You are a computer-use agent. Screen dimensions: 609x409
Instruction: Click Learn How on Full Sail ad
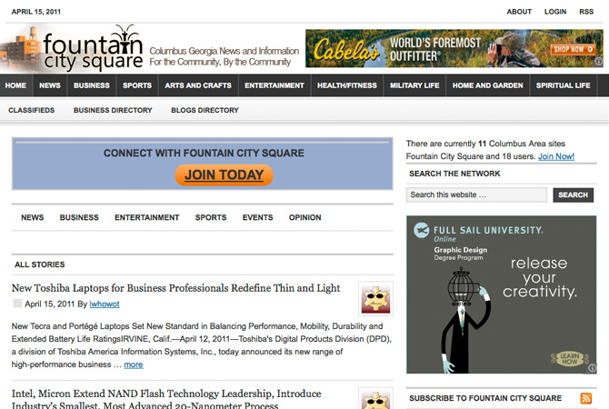click(x=569, y=358)
